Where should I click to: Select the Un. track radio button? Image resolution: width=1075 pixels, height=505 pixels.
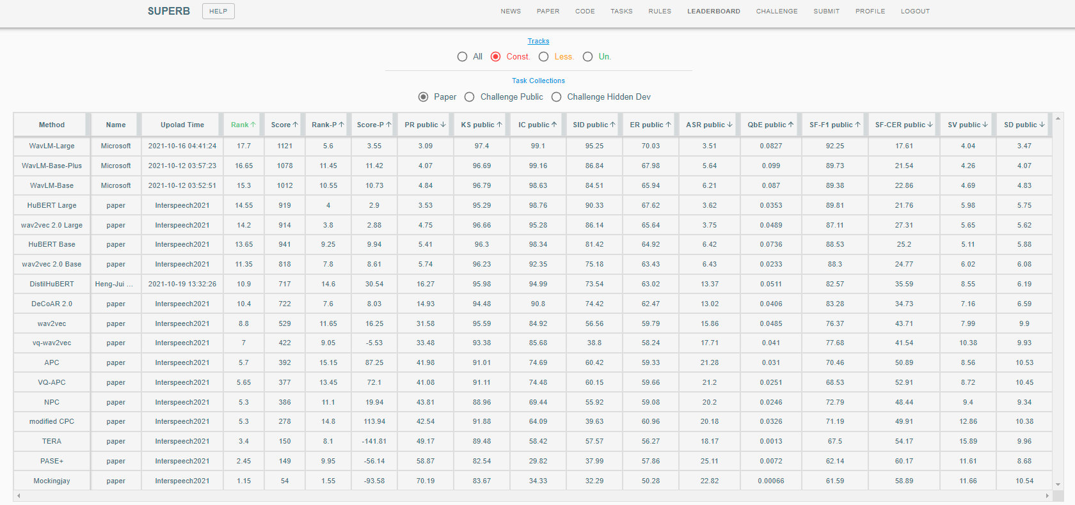587,57
